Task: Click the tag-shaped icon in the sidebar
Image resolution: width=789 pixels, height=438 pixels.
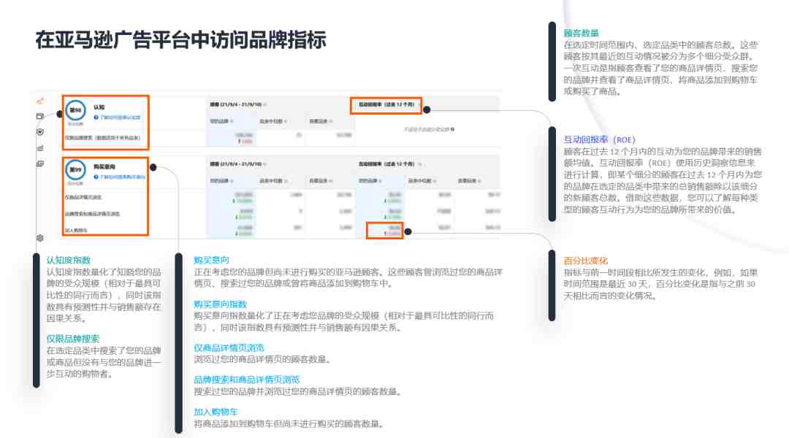Action: 40,164
